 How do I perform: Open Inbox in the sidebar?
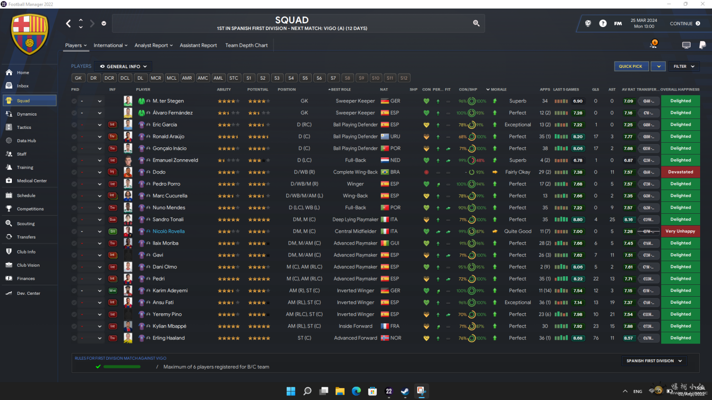click(x=23, y=86)
